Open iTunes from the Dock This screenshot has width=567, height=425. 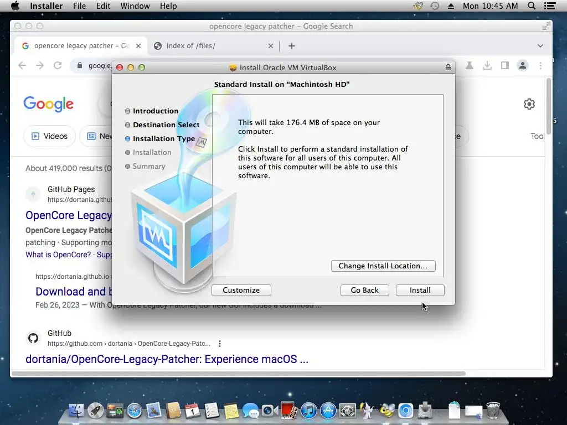[308, 411]
